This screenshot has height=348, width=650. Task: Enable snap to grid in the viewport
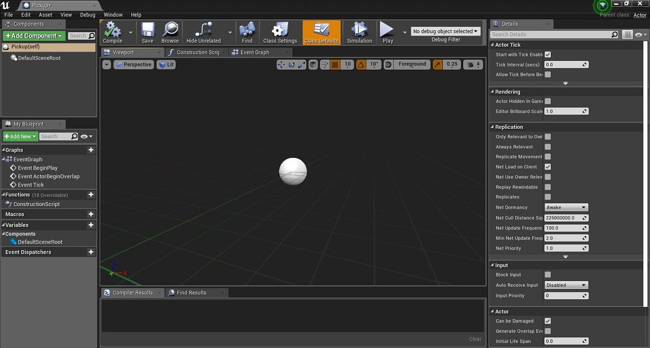coord(335,64)
